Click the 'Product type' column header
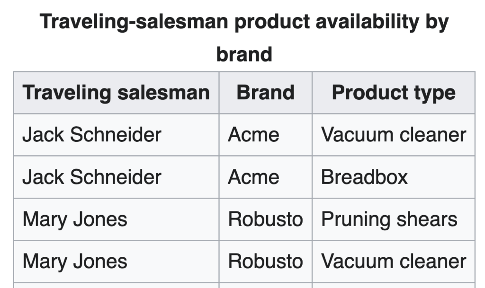 [394, 93]
